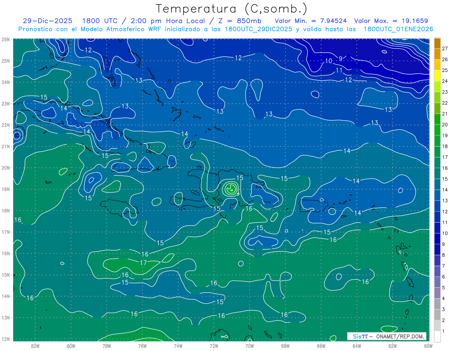Click longitude axis label 64W

[x=357, y=346]
